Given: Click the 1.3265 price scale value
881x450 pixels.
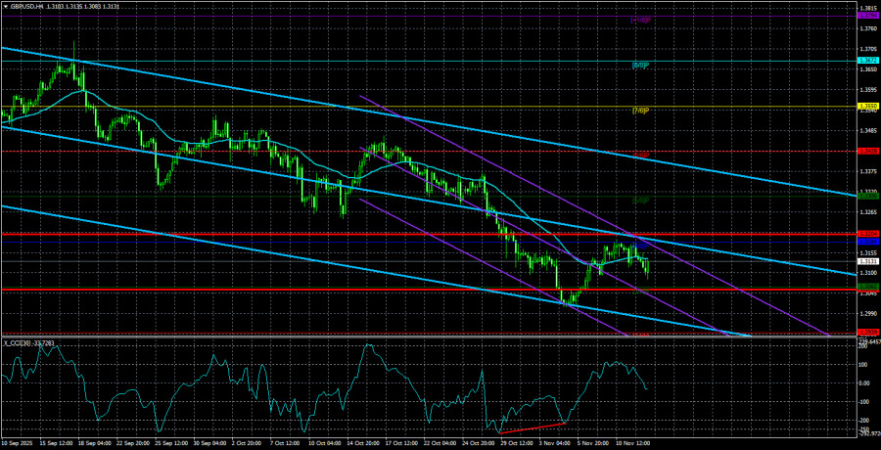Looking at the screenshot, I should pos(867,212).
